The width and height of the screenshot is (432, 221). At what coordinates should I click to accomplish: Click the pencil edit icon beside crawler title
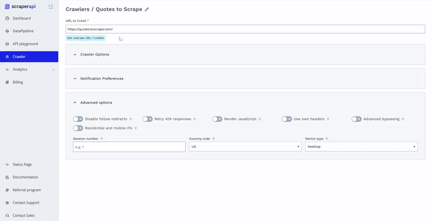point(147,9)
